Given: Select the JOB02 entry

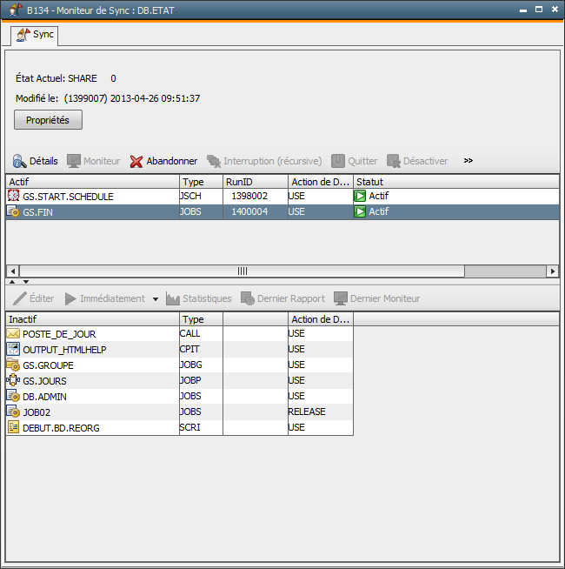Looking at the screenshot, I should click(37, 412).
